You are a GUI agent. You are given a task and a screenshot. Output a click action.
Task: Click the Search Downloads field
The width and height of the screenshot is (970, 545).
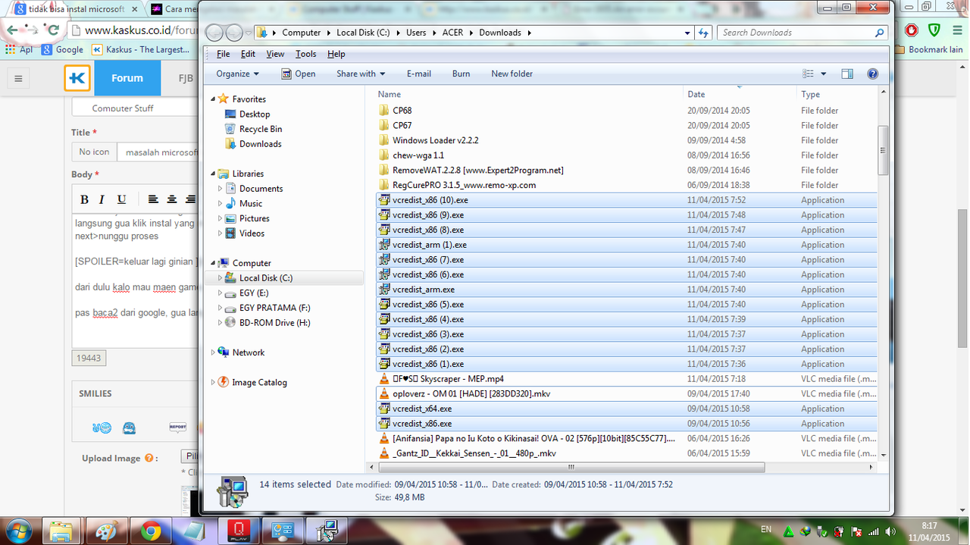[x=803, y=33]
